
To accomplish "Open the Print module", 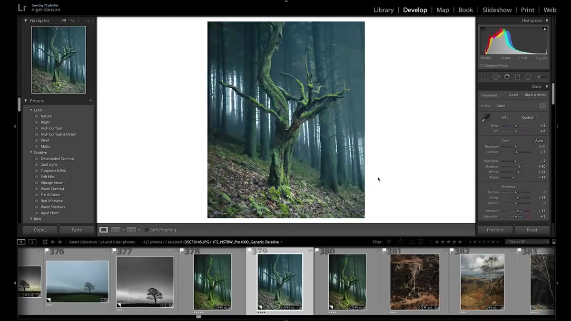I will pos(528,9).
